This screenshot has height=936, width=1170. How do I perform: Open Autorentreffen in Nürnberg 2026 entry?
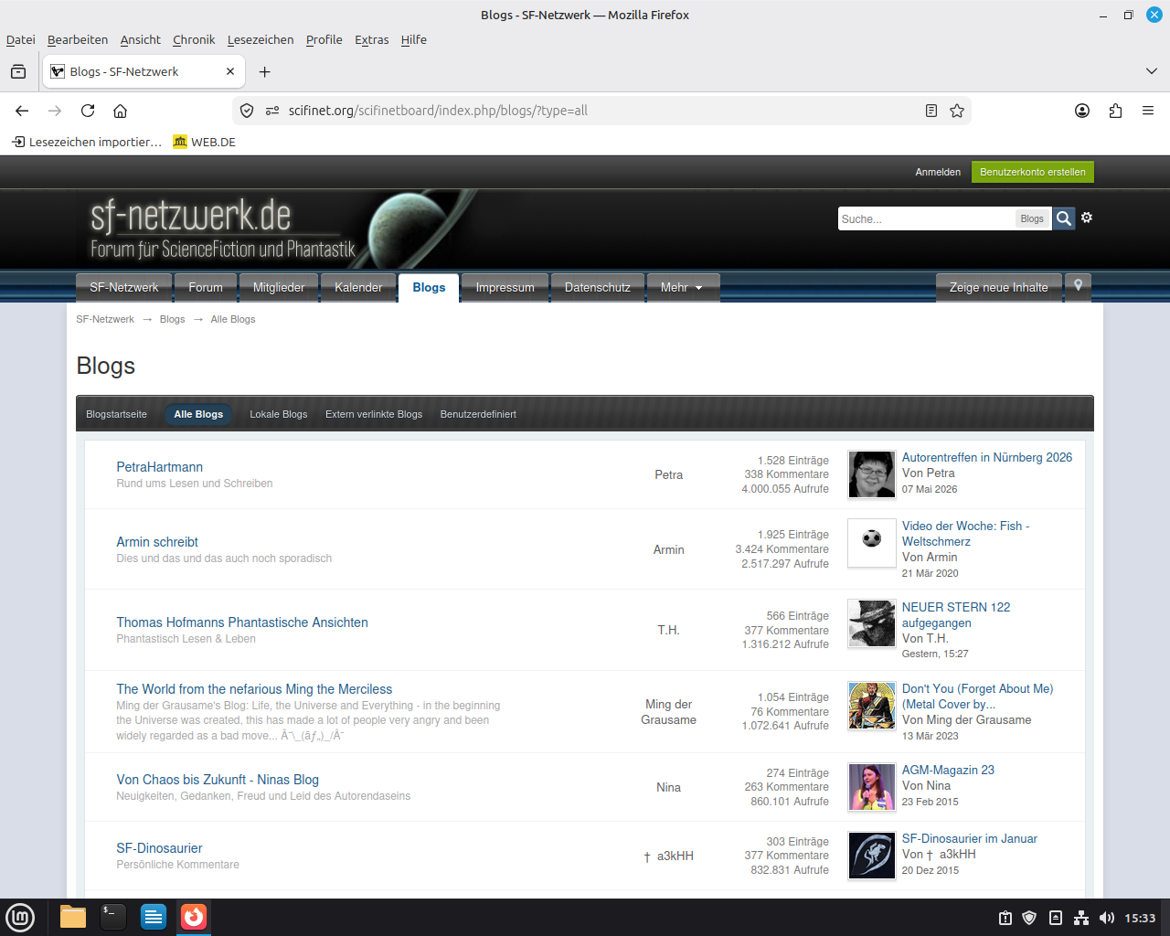pos(987,458)
